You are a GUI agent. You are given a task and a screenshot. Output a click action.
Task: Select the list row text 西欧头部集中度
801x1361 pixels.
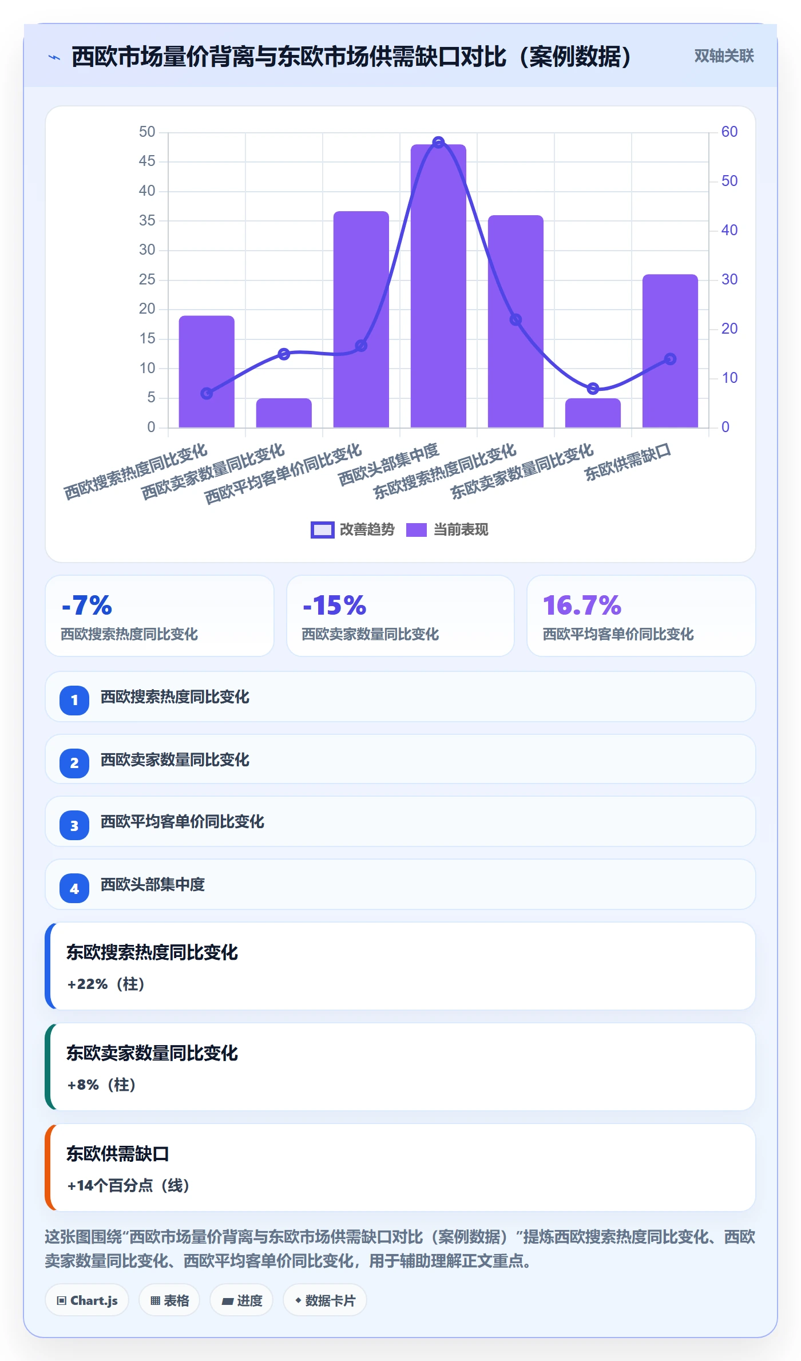tap(153, 885)
